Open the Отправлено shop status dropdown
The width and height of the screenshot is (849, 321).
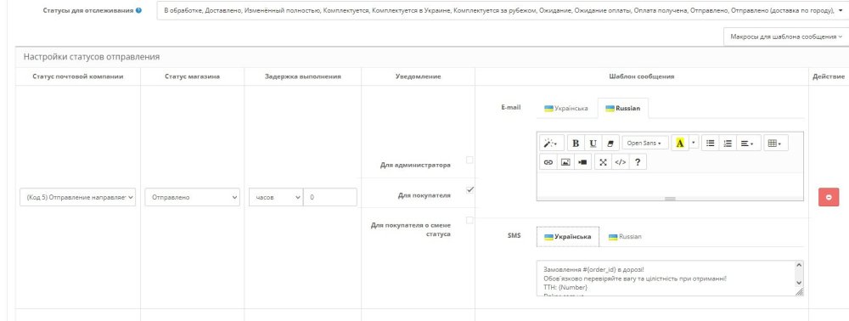point(192,197)
